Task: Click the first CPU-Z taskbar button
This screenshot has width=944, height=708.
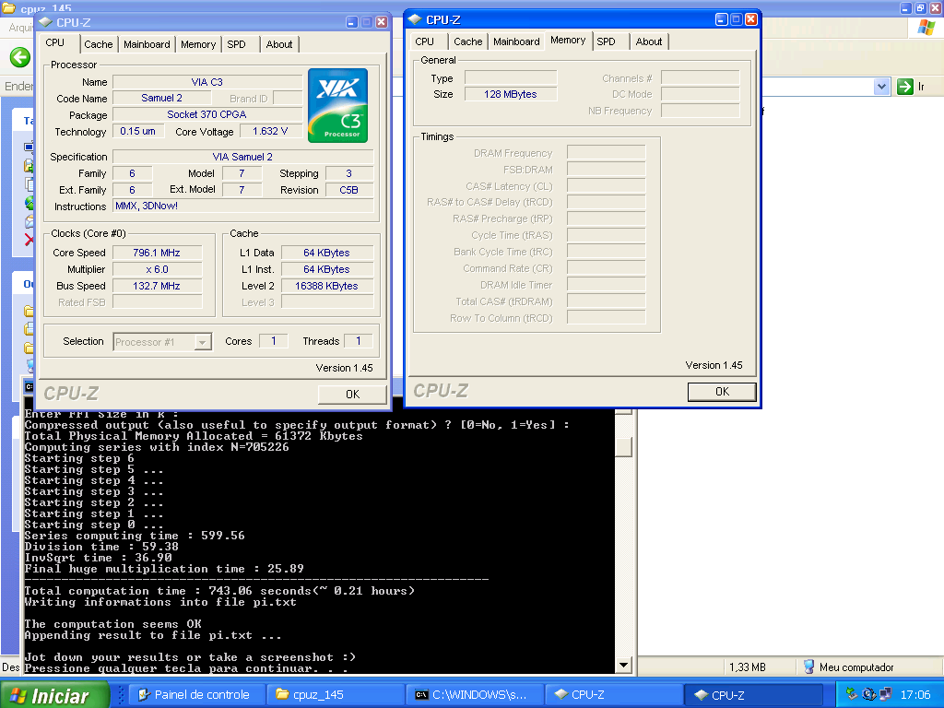Action: click(614, 695)
